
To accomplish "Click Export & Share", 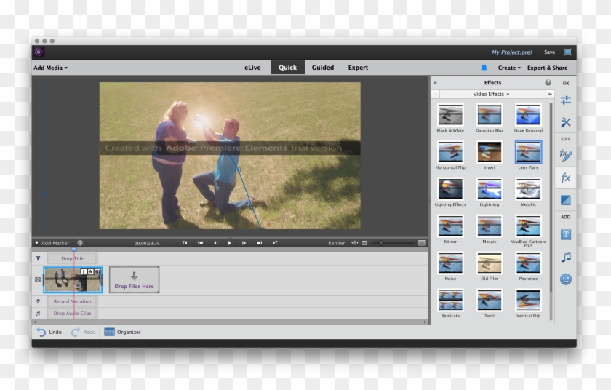I will click(x=547, y=68).
